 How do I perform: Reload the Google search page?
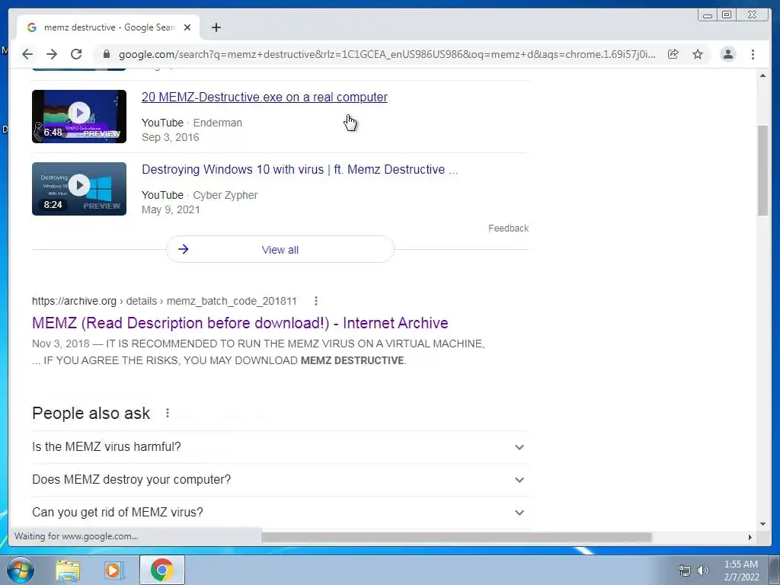click(x=76, y=54)
